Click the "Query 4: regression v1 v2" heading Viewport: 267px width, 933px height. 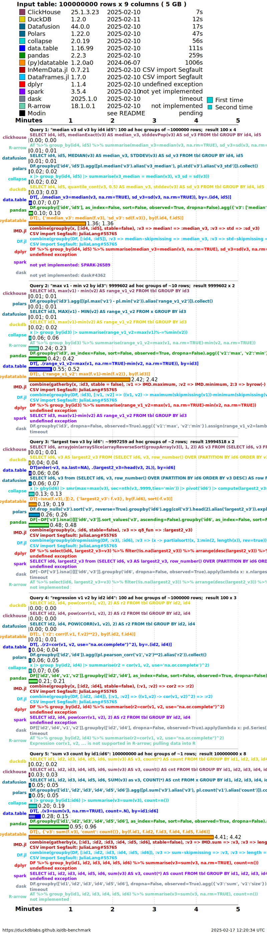click(x=133, y=598)
